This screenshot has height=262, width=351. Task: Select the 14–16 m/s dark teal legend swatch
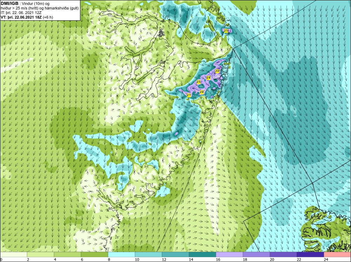[x=203, y=255]
